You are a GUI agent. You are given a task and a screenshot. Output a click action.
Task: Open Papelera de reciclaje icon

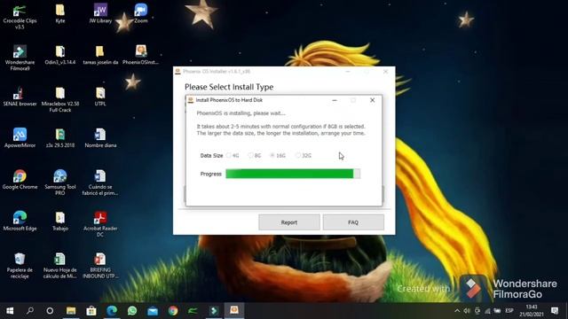coord(20,266)
